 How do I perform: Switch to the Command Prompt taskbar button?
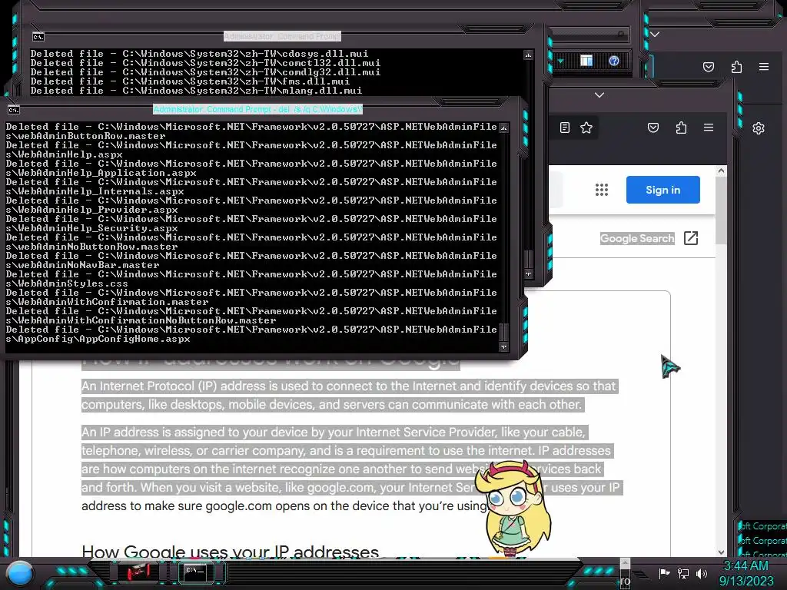[x=195, y=572]
